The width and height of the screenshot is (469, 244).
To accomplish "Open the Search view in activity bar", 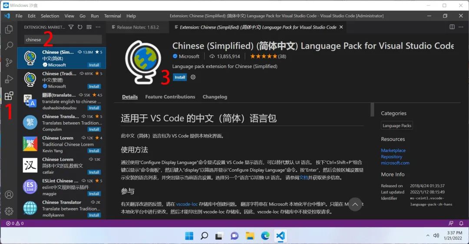I will point(9,46).
